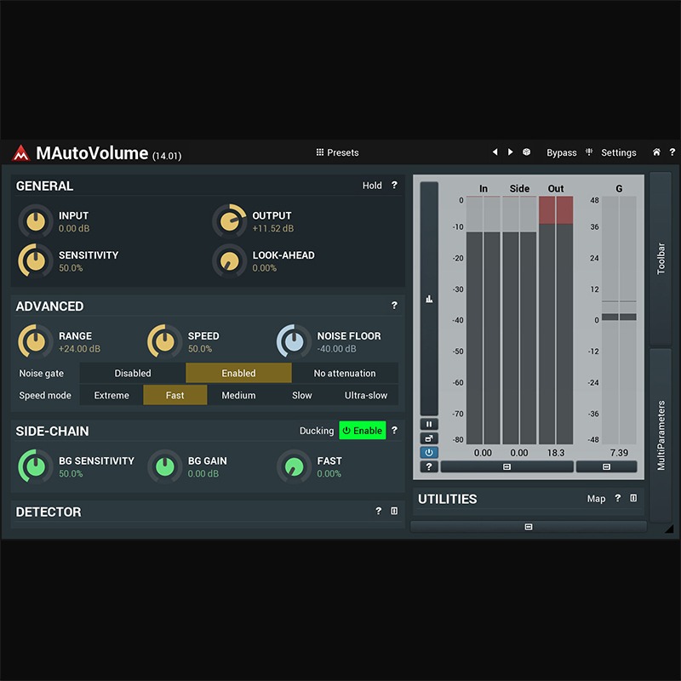
Task: Open help for the Utilities panel
Action: [618, 498]
